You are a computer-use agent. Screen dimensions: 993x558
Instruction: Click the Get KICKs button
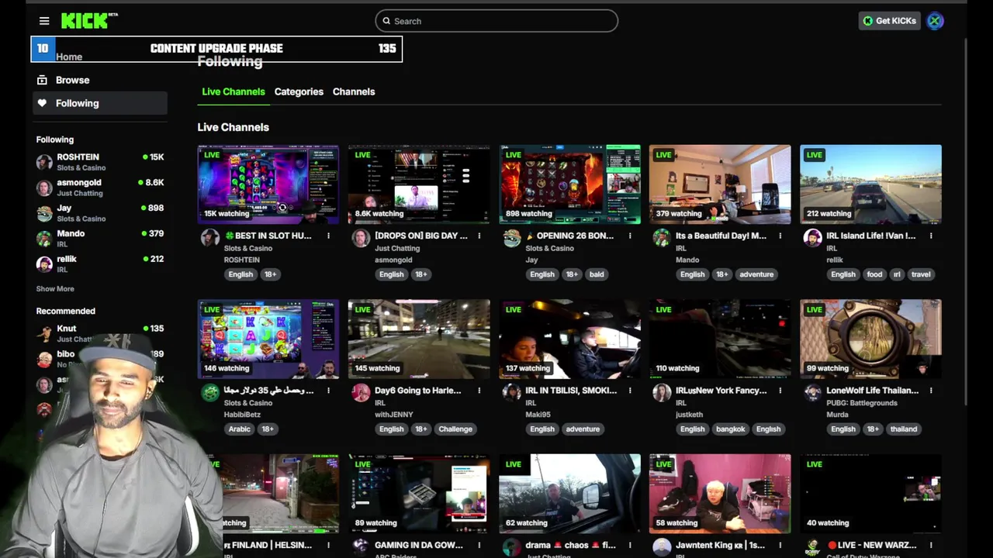(x=889, y=21)
